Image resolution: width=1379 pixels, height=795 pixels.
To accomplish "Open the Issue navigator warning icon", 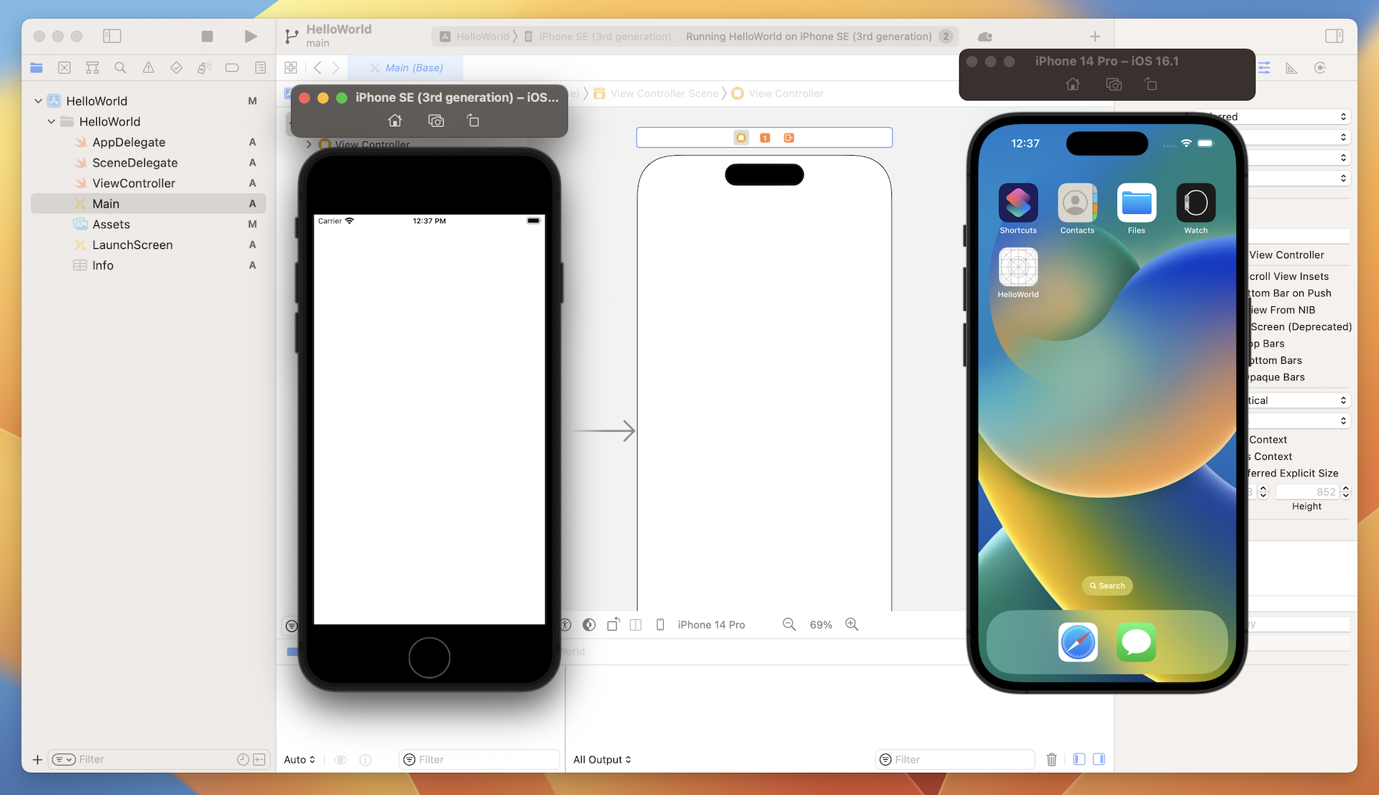I will coord(148,67).
